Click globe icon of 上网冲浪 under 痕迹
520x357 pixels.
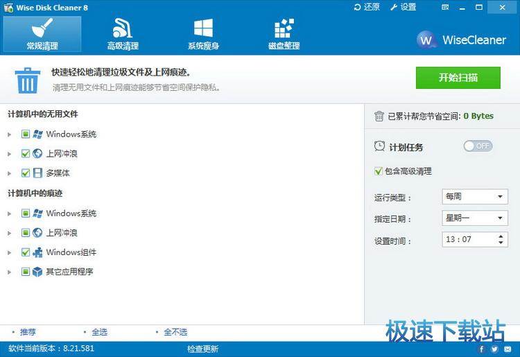click(37, 233)
